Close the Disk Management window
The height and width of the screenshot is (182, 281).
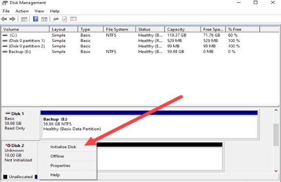[273, 3]
